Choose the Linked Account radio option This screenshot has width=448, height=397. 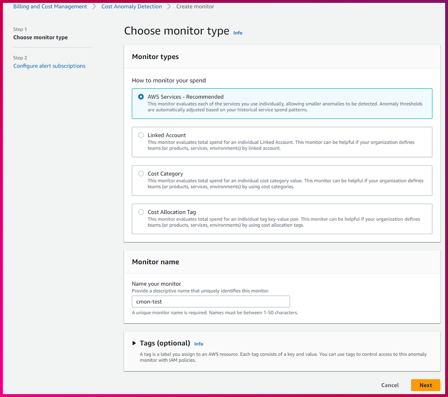141,135
